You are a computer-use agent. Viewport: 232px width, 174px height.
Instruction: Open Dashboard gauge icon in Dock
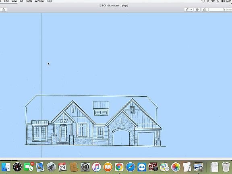(17, 167)
